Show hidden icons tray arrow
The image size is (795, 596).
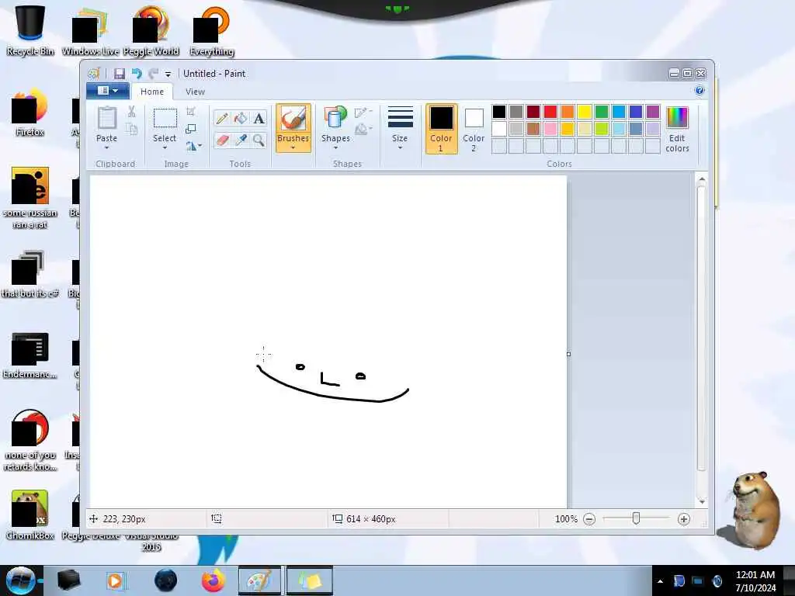click(660, 581)
